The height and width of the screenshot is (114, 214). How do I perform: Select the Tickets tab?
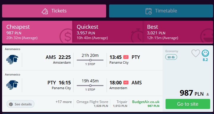tap(54, 11)
